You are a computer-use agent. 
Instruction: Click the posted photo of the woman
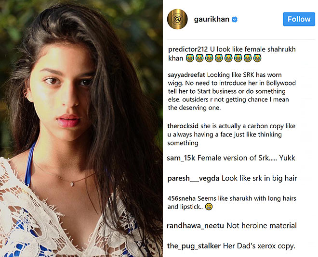81,129
